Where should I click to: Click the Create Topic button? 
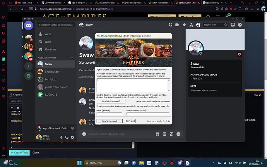click(19, 153)
